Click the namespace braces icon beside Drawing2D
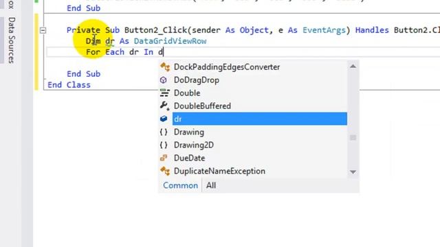This screenshot has width=440, height=247. [164, 145]
